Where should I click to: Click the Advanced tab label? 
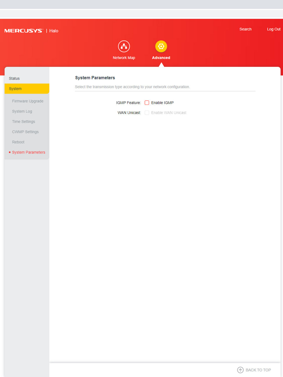(x=161, y=58)
